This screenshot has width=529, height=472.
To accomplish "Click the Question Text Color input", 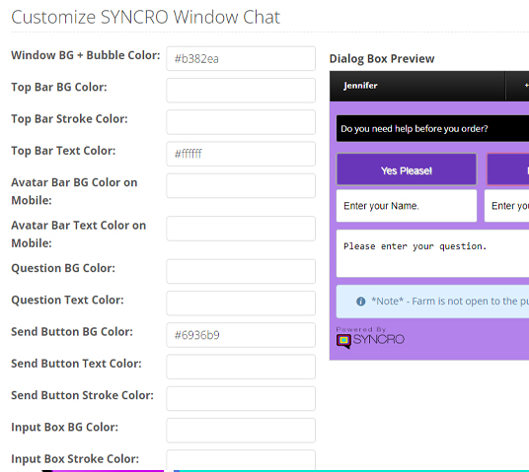I will coord(241,303).
